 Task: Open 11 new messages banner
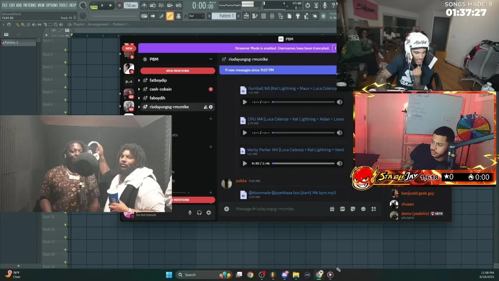pos(278,70)
